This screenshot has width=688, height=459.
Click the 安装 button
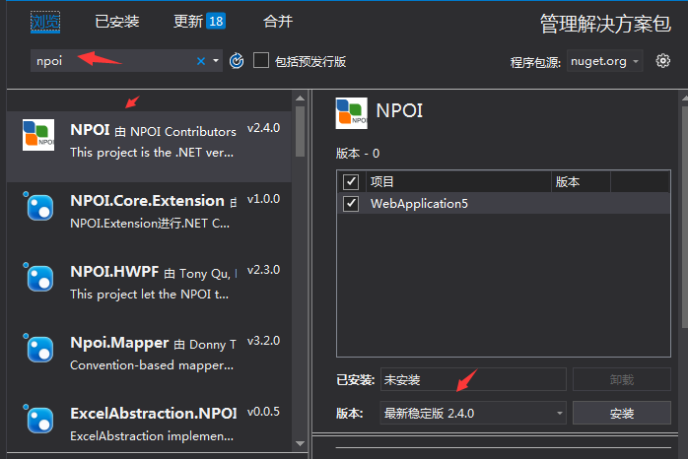(x=621, y=413)
